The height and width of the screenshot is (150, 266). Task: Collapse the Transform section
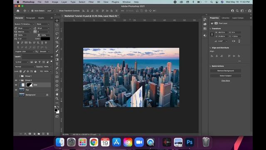[210, 29]
